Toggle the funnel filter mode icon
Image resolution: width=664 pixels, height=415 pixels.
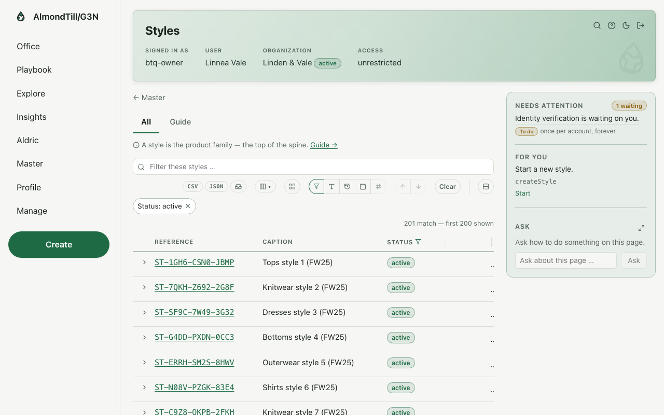tap(316, 187)
